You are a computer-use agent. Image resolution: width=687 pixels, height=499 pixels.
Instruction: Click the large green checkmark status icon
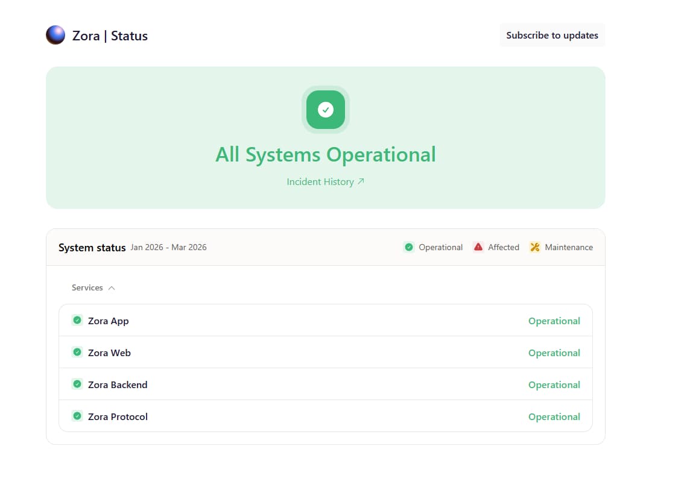(326, 110)
